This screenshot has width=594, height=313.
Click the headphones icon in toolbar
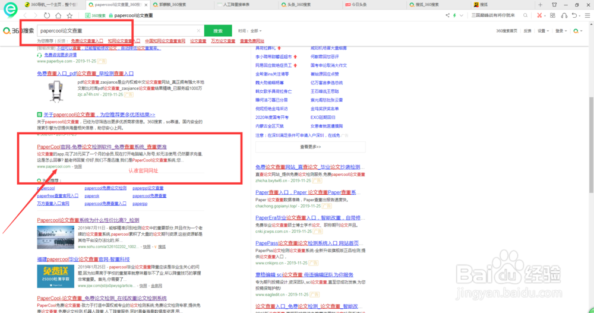pyautogui.click(x=564, y=15)
